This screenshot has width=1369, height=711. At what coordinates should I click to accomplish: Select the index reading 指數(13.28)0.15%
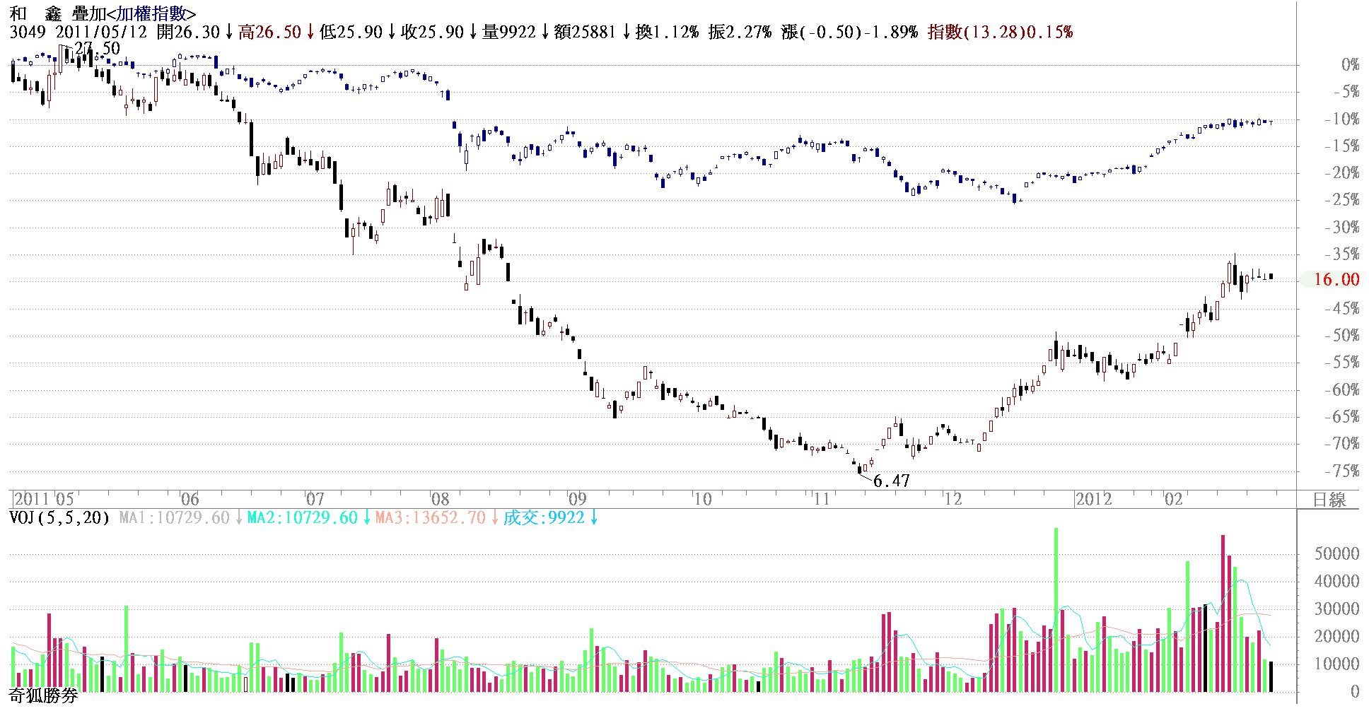[1001, 32]
